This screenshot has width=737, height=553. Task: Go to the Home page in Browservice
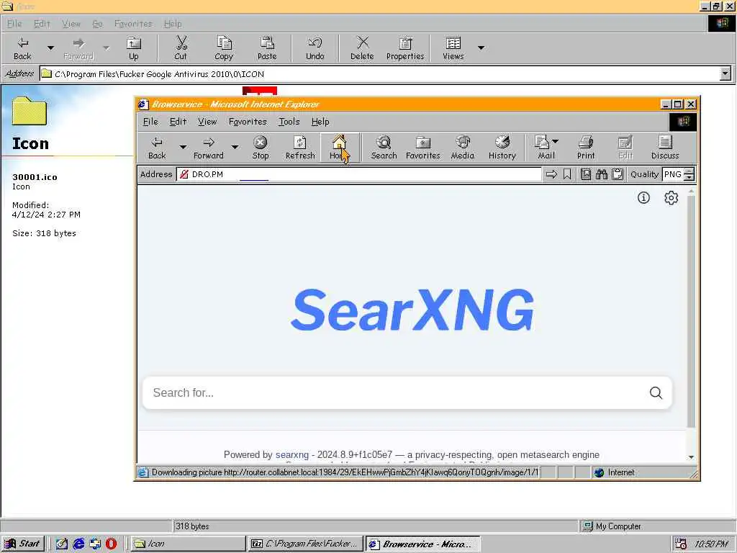pos(338,148)
